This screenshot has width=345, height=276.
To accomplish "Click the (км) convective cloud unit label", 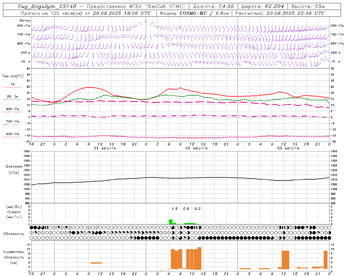I will click(14, 263).
